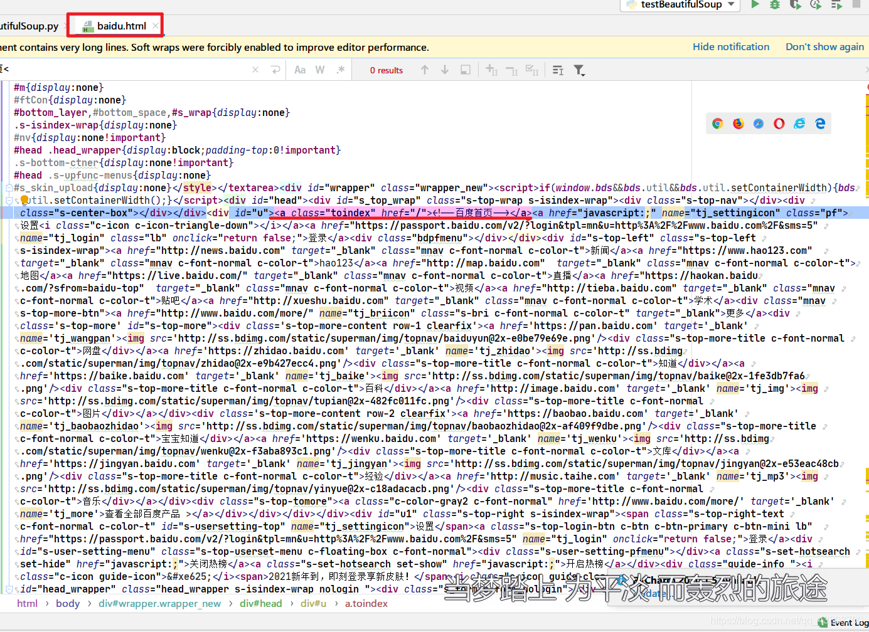
Task: Click #m{display:none} line
Action: point(59,87)
